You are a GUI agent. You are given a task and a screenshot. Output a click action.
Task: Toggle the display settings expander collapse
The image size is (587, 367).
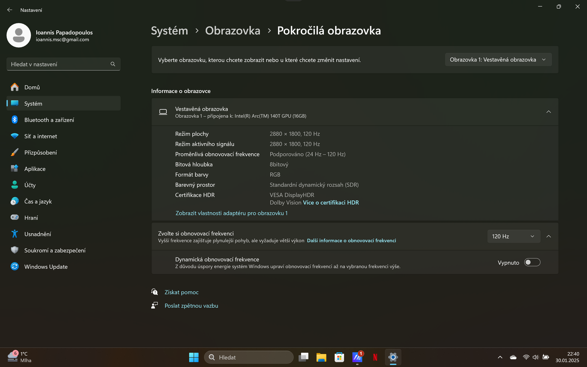pos(548,112)
